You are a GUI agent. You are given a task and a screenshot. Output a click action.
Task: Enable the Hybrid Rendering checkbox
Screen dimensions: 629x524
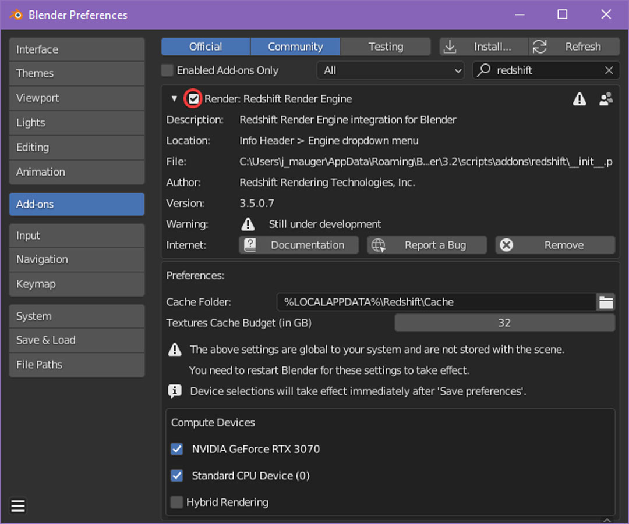click(177, 502)
